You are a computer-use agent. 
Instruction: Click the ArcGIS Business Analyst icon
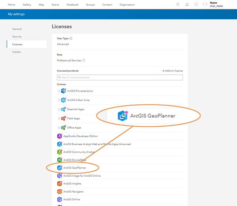[60, 144]
